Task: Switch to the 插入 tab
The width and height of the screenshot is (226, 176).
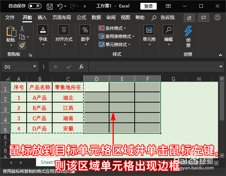Action: pyautogui.click(x=42, y=17)
